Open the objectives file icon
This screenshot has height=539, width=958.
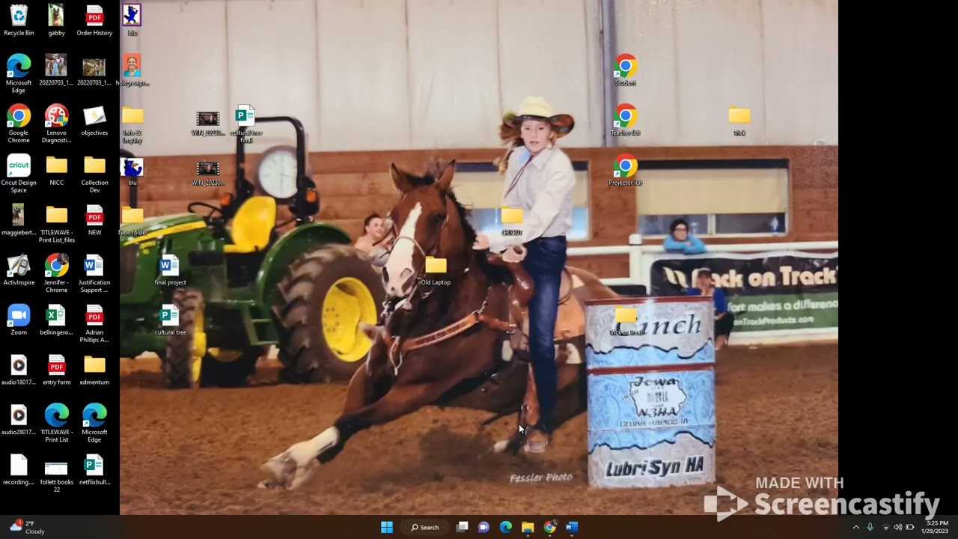pyautogui.click(x=94, y=120)
